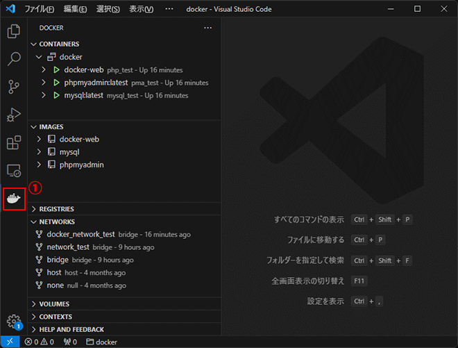
Task: Open the 表示(V) menu
Action: 141,9
